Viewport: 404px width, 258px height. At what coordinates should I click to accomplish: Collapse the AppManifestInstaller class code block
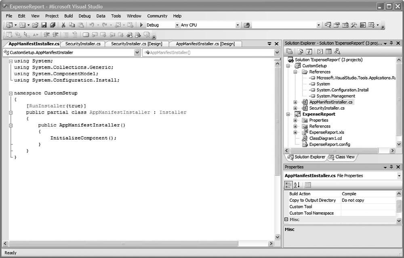pyautogui.click(x=11, y=112)
